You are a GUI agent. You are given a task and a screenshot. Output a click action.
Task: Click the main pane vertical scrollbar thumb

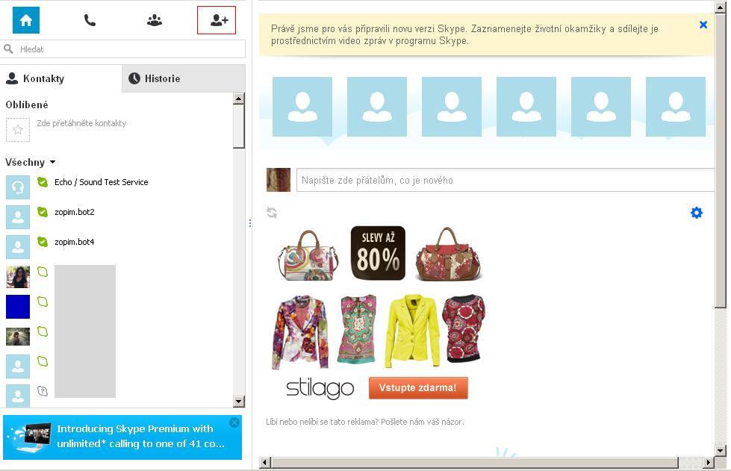721,160
